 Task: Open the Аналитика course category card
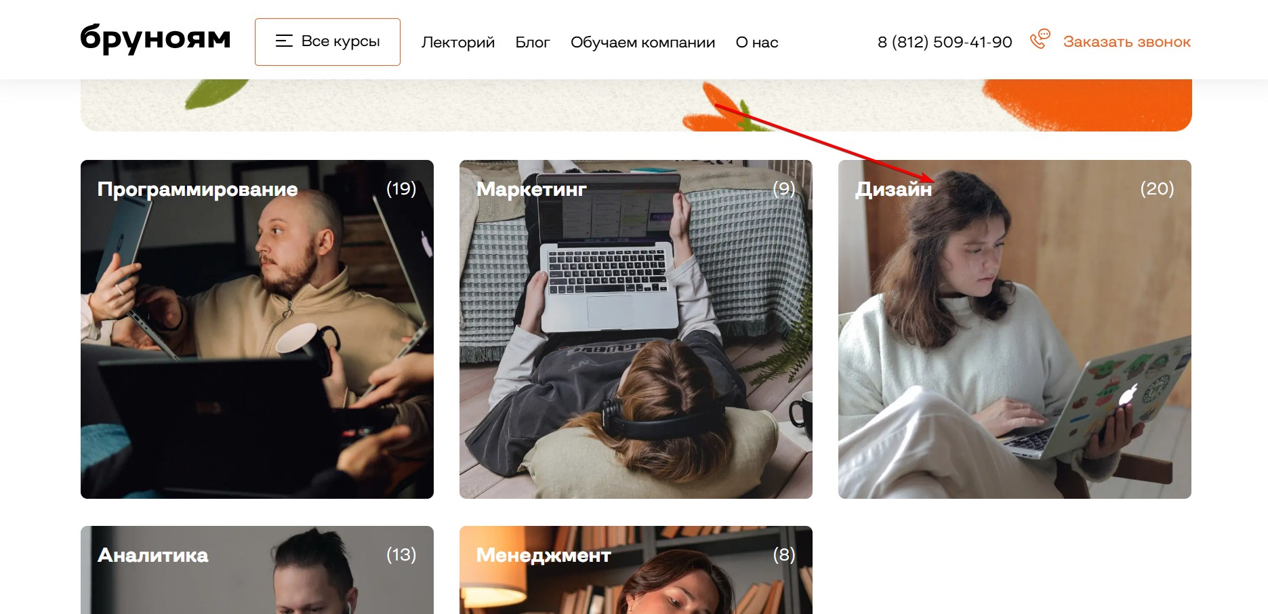click(x=257, y=570)
